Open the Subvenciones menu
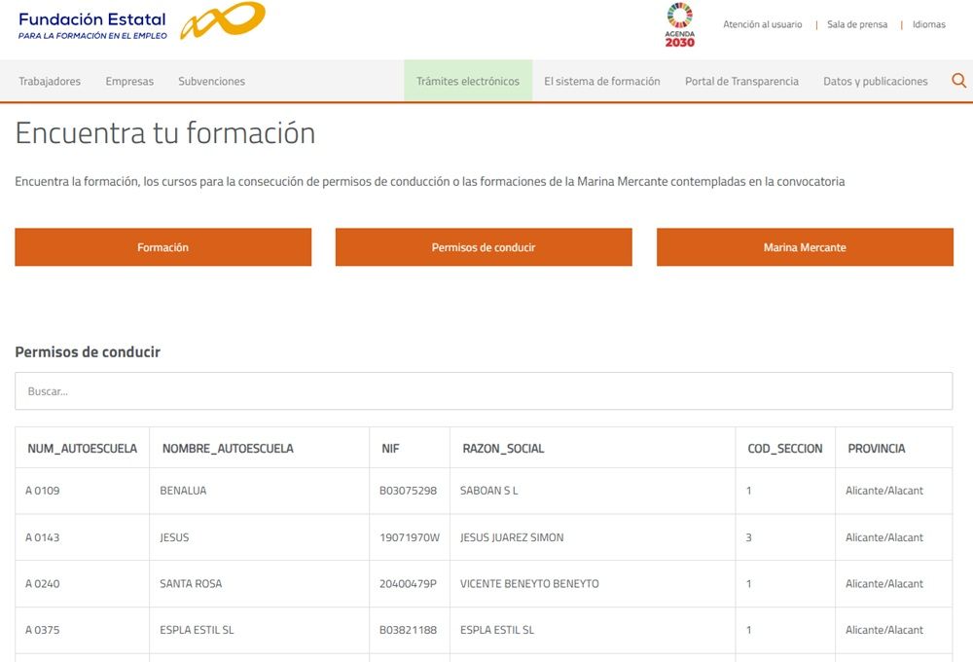 click(x=211, y=81)
